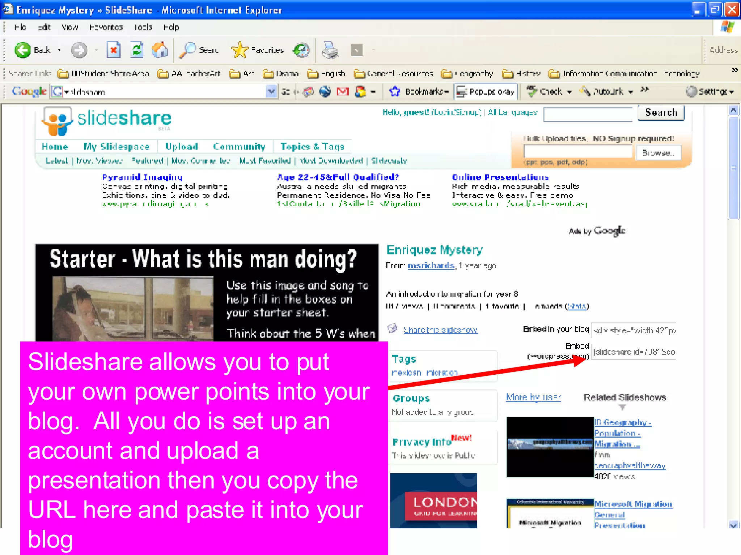Open the View menu

click(70, 27)
